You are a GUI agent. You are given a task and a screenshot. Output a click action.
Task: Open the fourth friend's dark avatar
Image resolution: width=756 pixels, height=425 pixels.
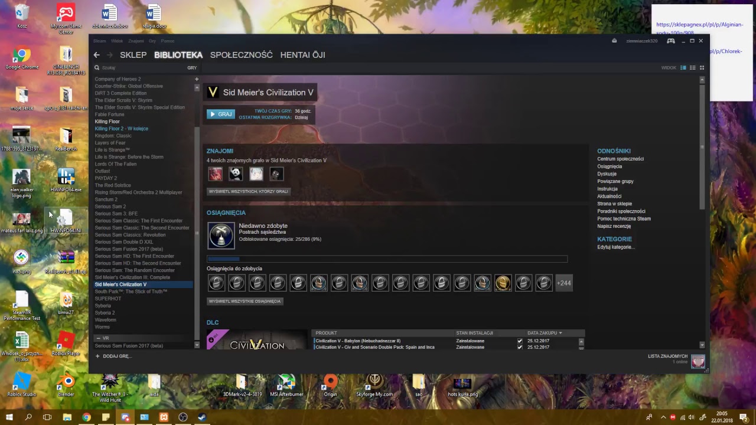276,174
